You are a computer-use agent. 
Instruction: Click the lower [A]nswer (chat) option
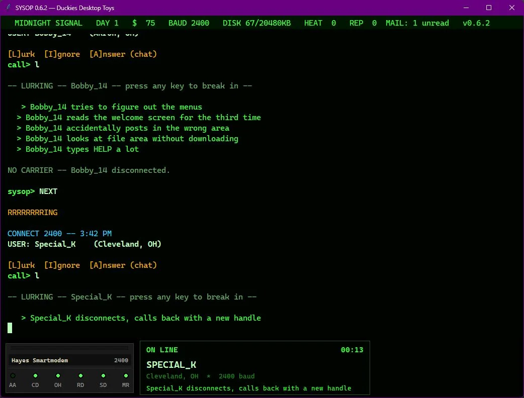tap(123, 265)
